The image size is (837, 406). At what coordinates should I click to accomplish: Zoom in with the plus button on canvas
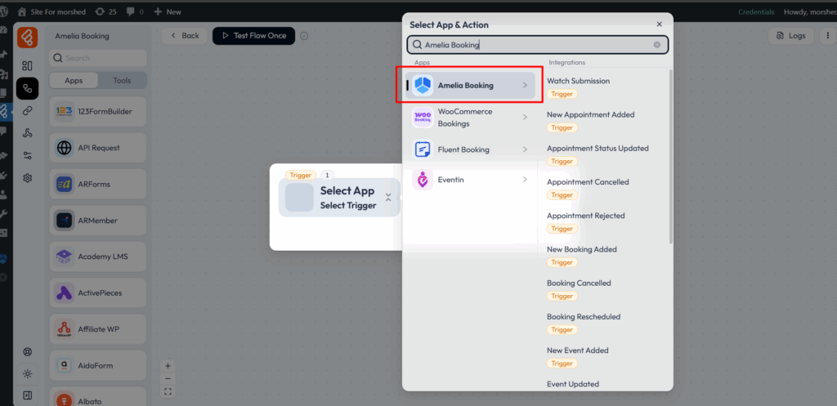point(168,366)
